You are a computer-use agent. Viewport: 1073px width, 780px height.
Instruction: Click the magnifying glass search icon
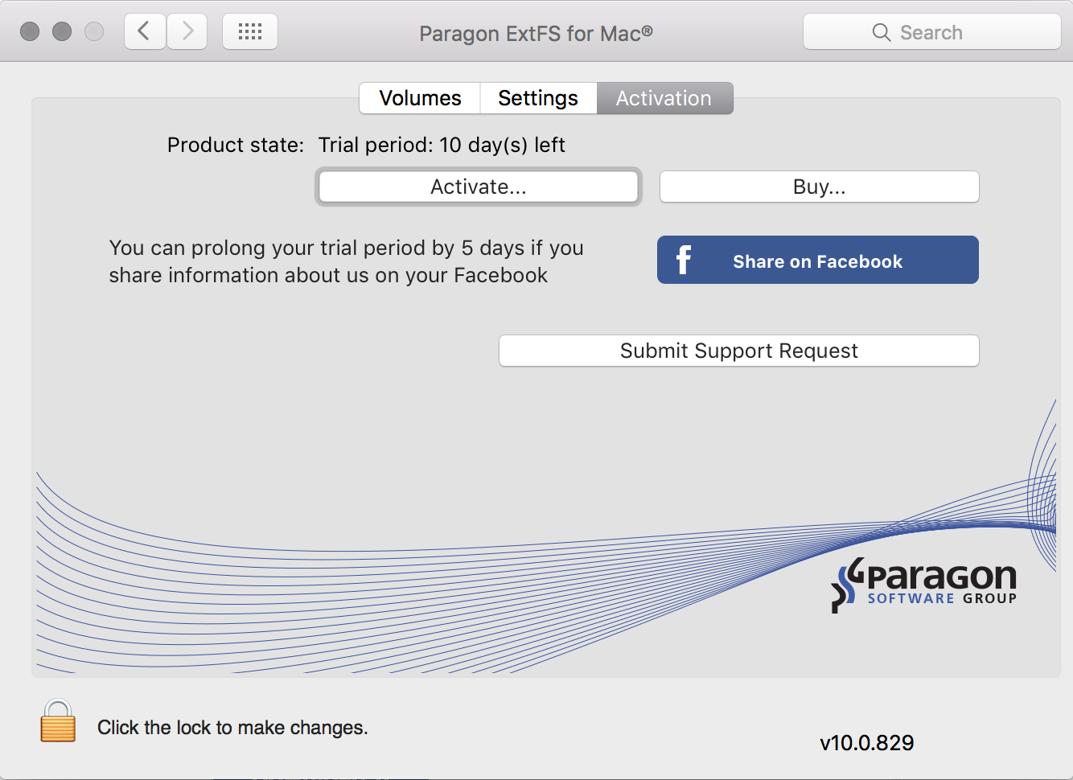882,33
